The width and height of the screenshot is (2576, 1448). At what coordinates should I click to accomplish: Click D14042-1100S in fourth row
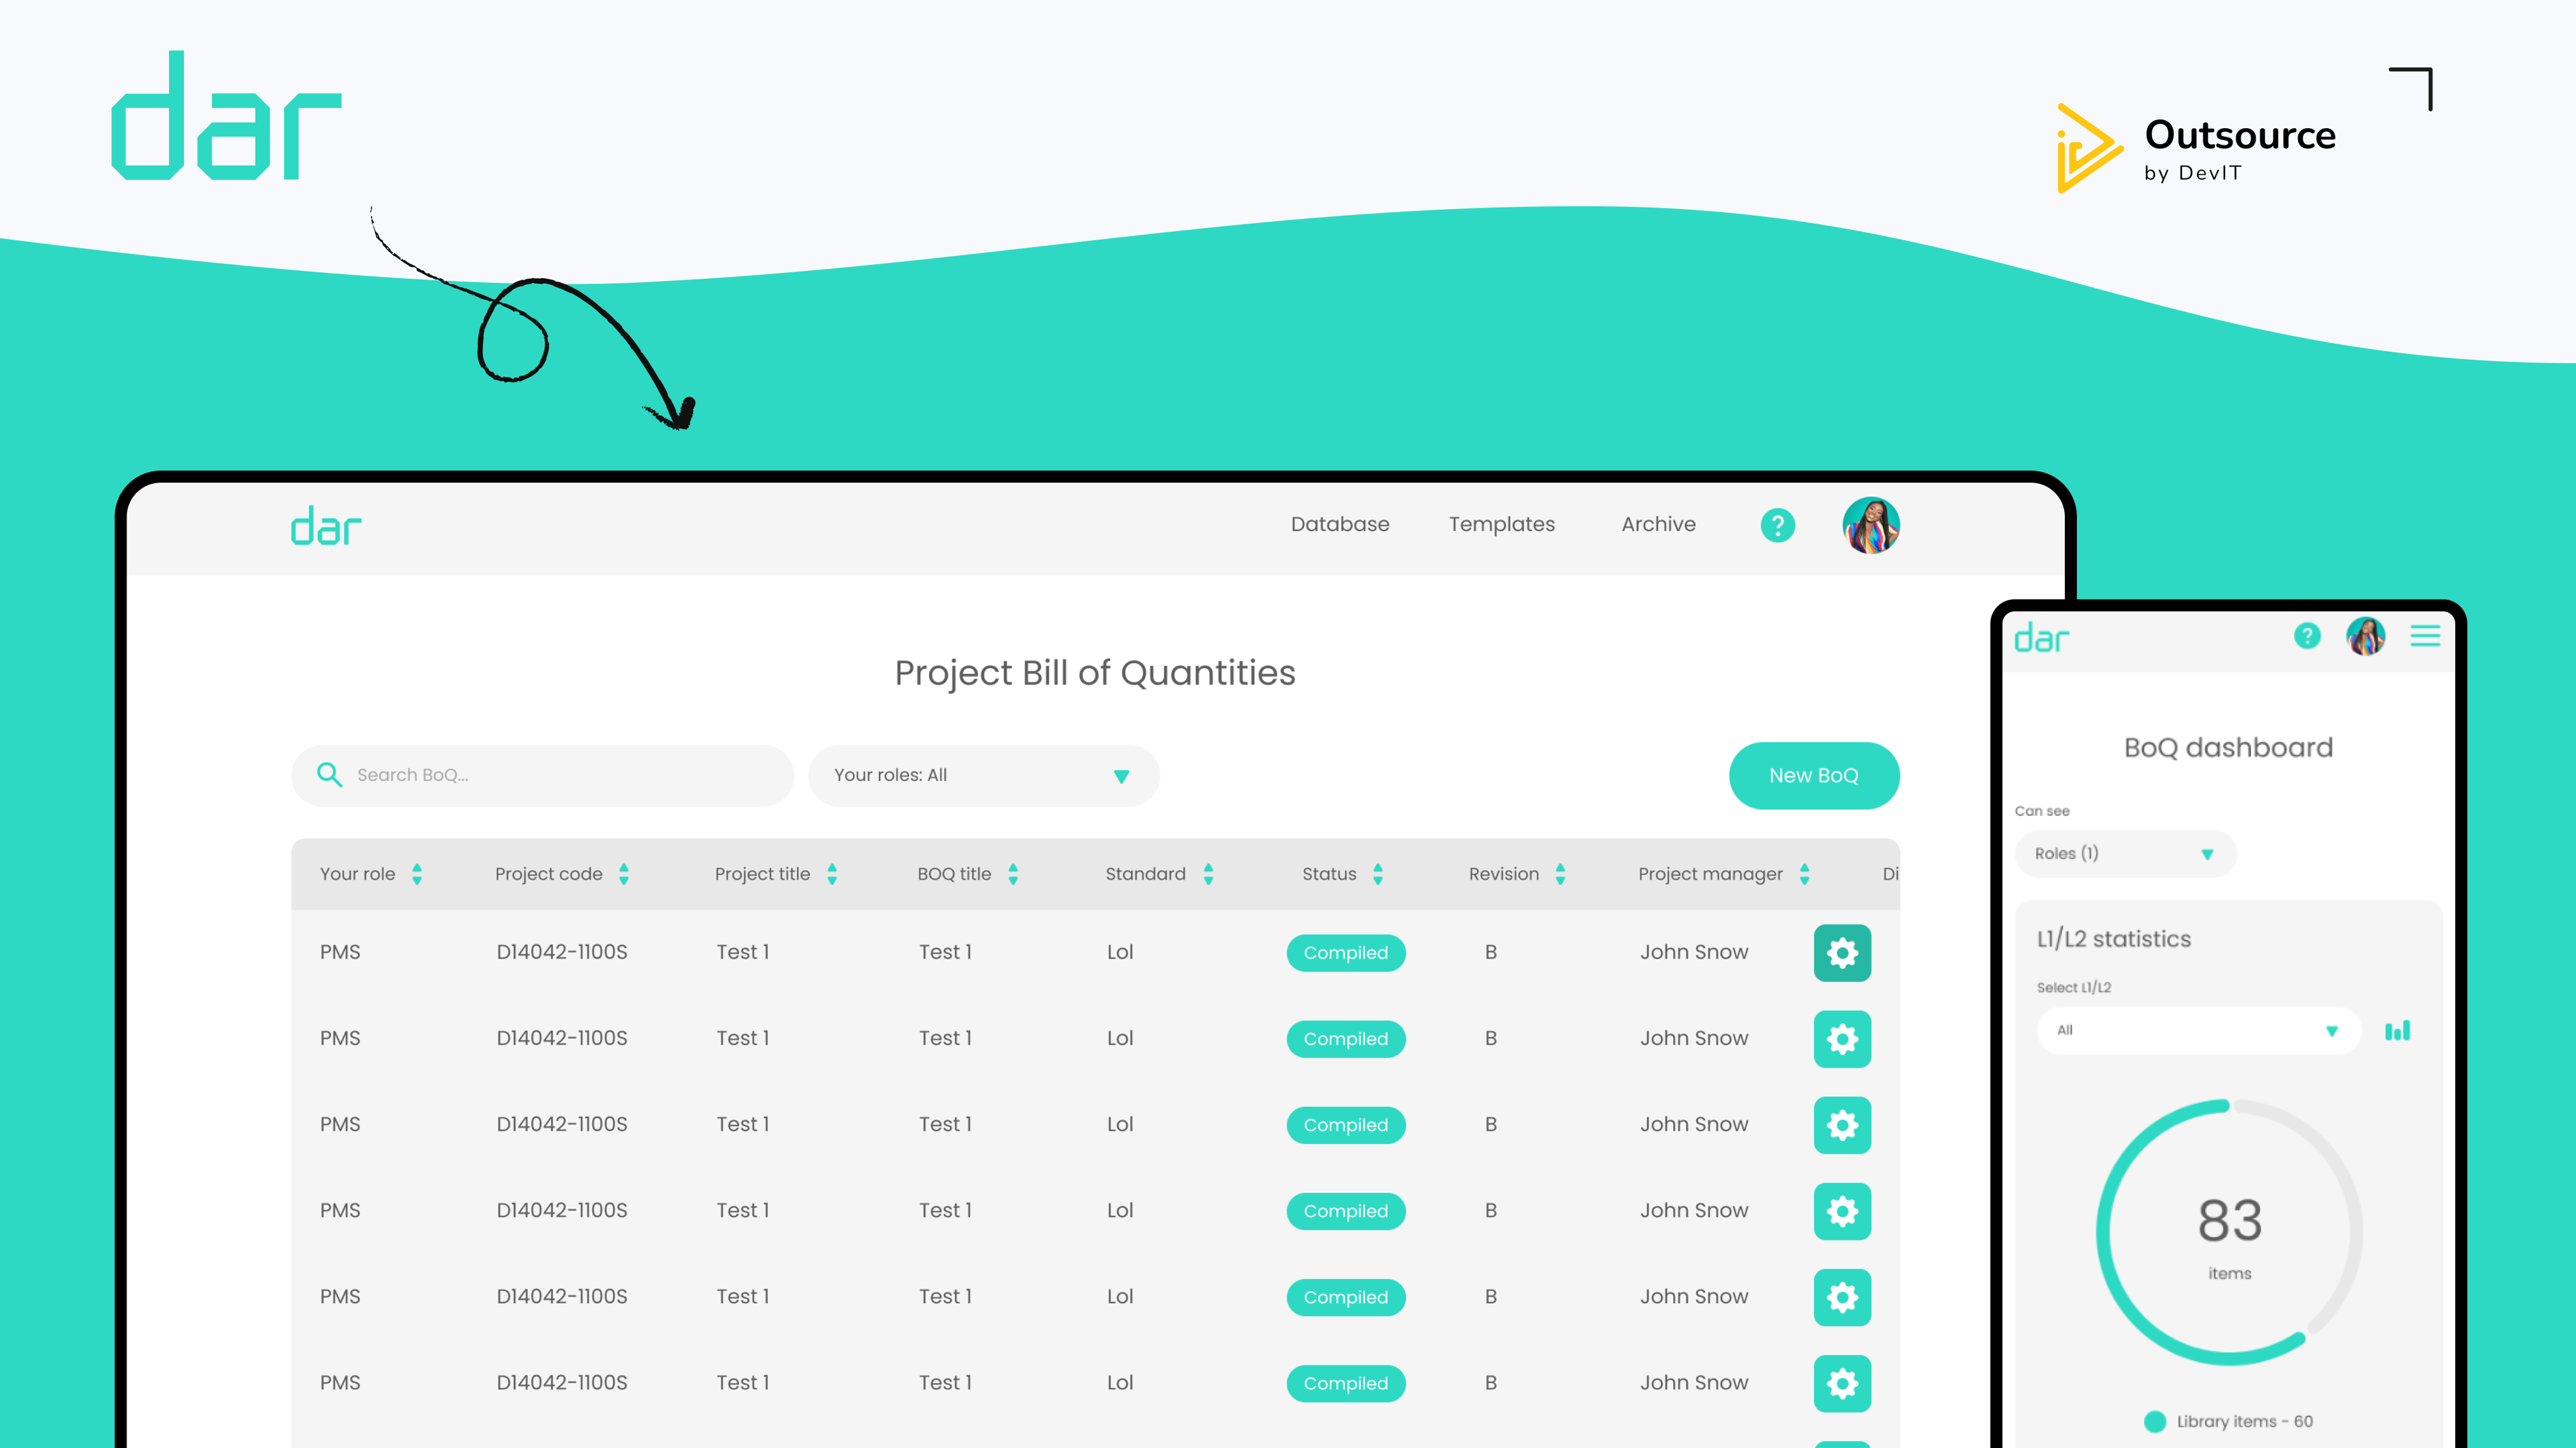pyautogui.click(x=561, y=1210)
